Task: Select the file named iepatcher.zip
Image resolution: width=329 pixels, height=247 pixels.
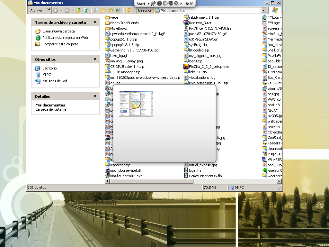Action: (120, 165)
